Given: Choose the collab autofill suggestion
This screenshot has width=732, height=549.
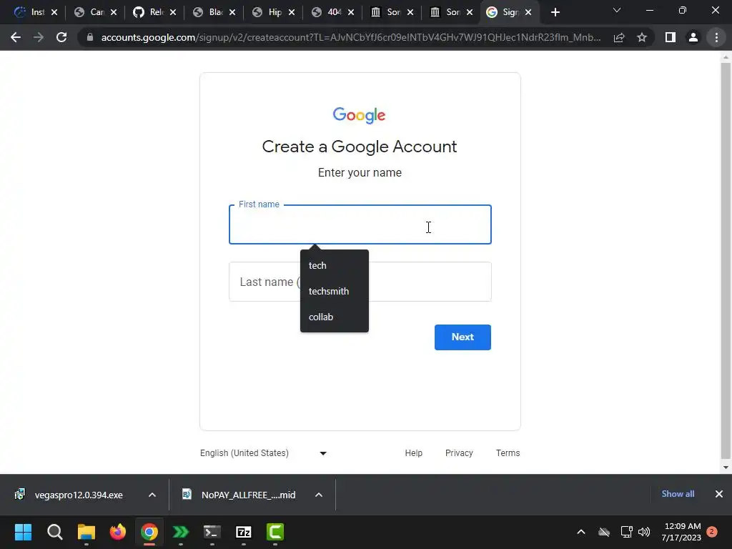Looking at the screenshot, I should click(335, 317).
